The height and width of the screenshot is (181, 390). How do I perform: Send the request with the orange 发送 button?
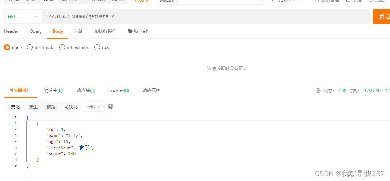click(381, 16)
